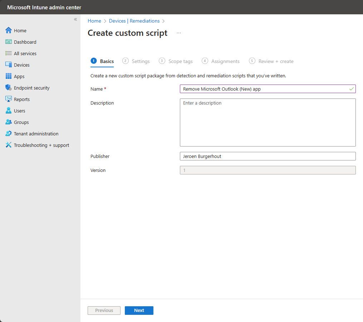The height and width of the screenshot is (322, 363).
Task: Switch to the Settings step
Action: point(136,61)
